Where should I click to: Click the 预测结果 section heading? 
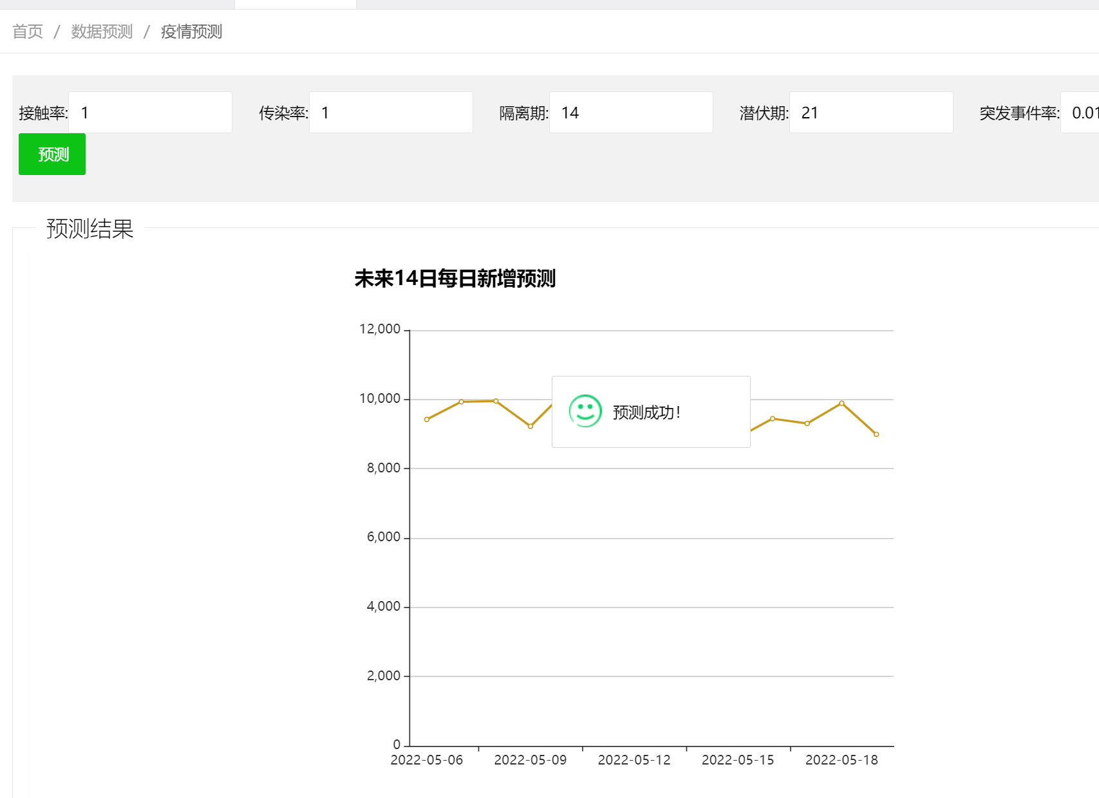[89, 228]
